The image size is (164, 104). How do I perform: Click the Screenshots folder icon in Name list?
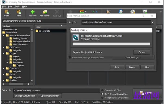pyautogui.click(x=37, y=31)
